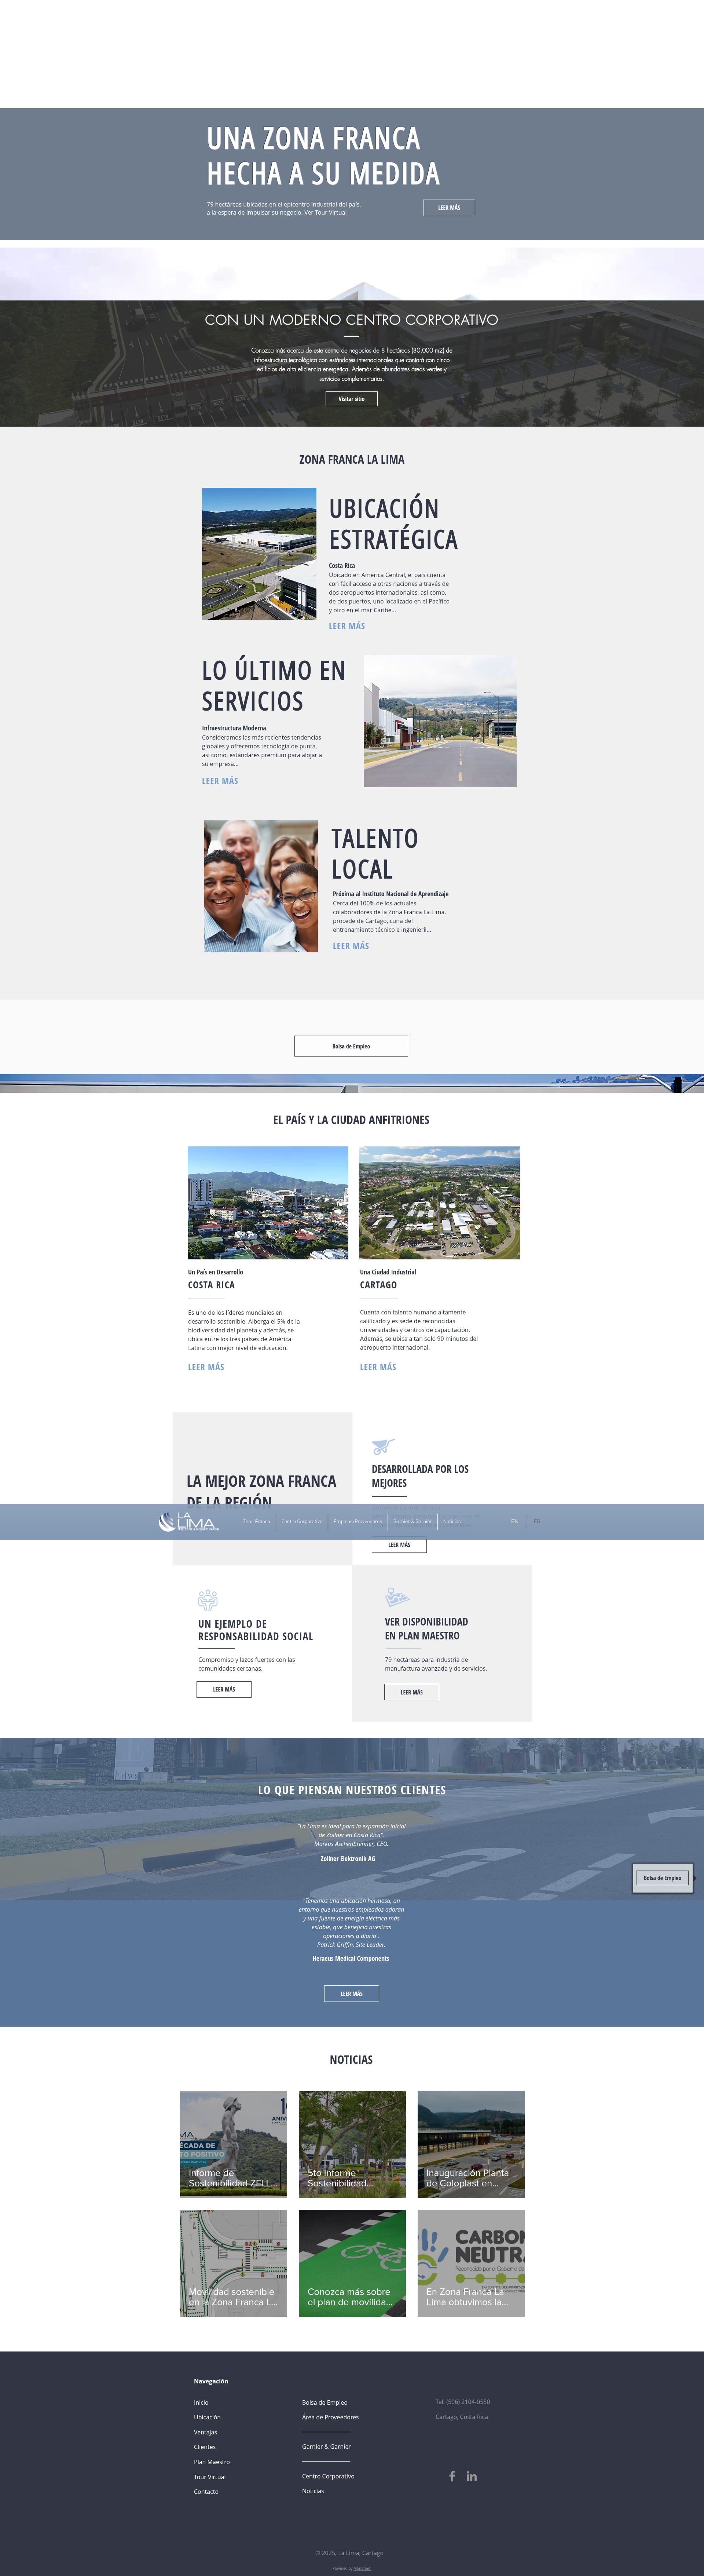Image resolution: width=704 pixels, height=2576 pixels.
Task: Open the Ubicación Estratégica aerial photo
Action: [x=259, y=554]
